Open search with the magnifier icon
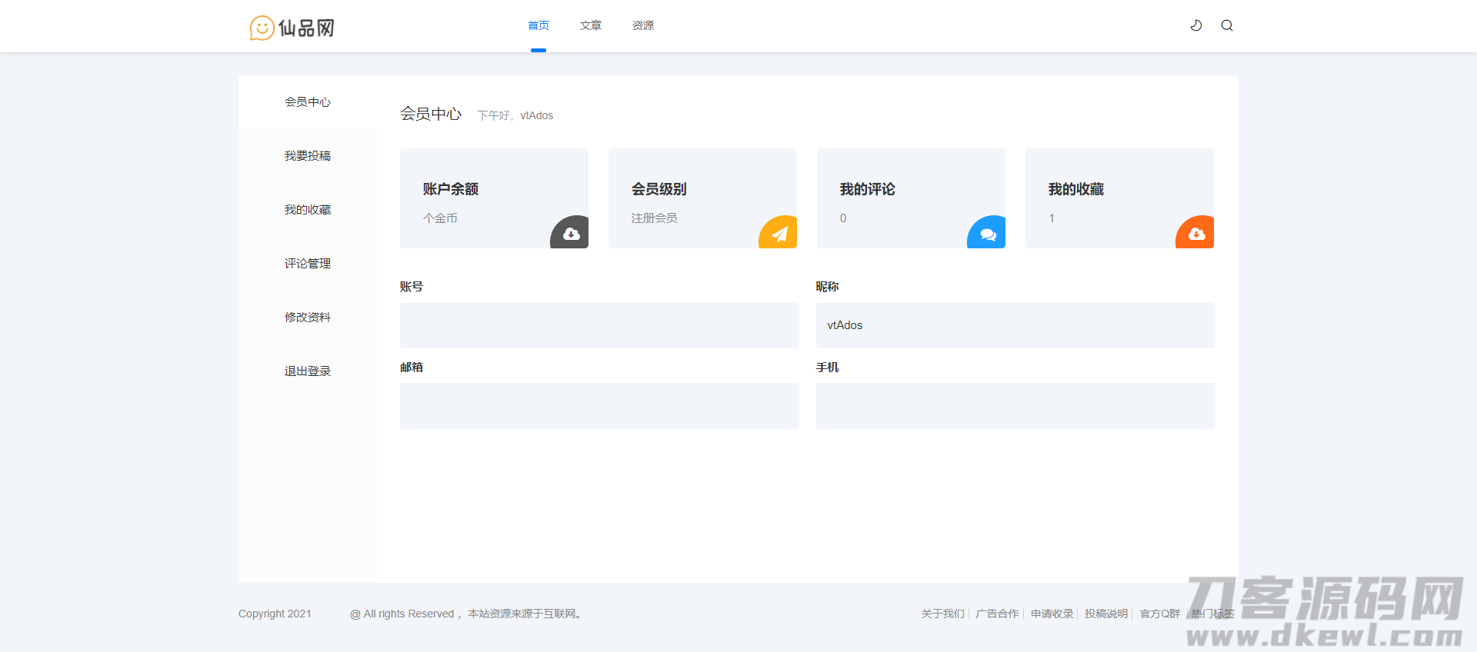1477x652 pixels. coord(1227,25)
